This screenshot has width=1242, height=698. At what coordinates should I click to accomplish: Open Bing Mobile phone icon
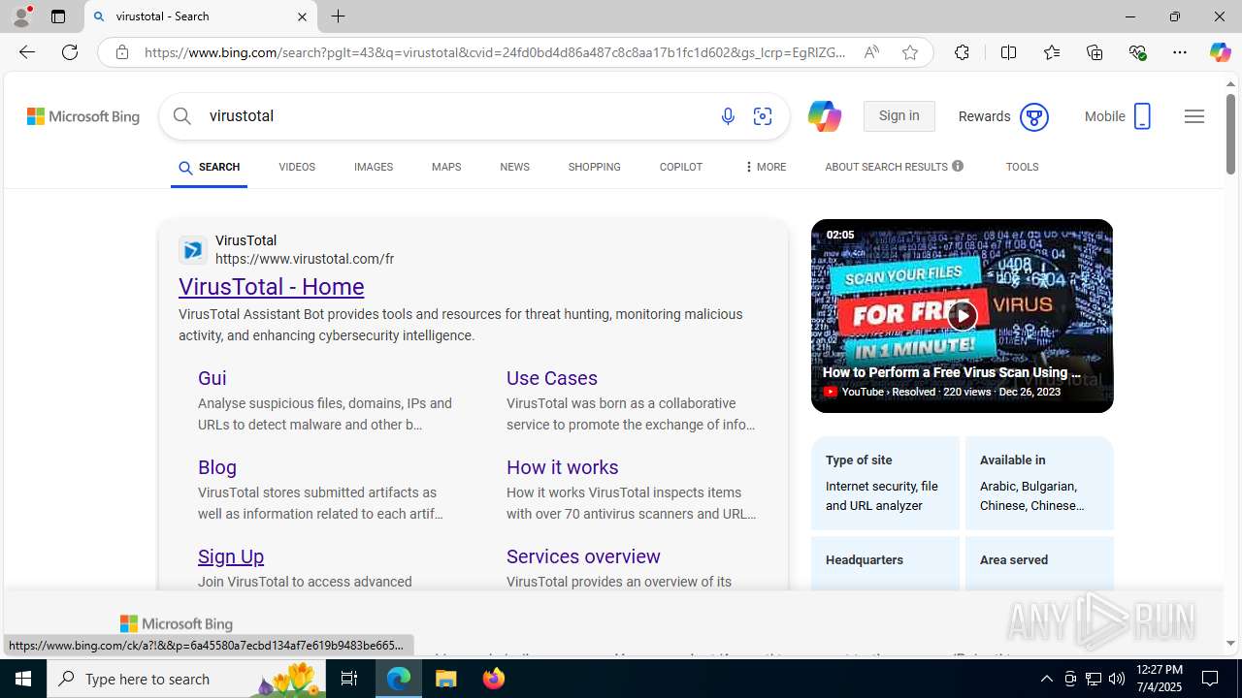(1142, 116)
